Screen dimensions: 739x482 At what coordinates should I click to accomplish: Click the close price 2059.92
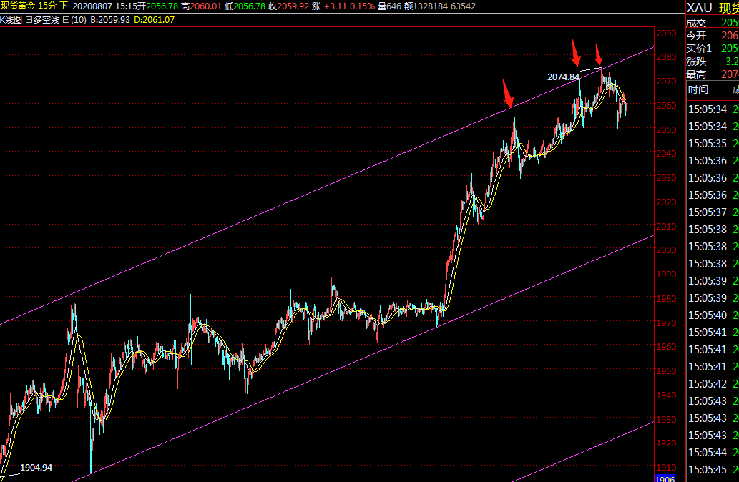(x=293, y=6)
